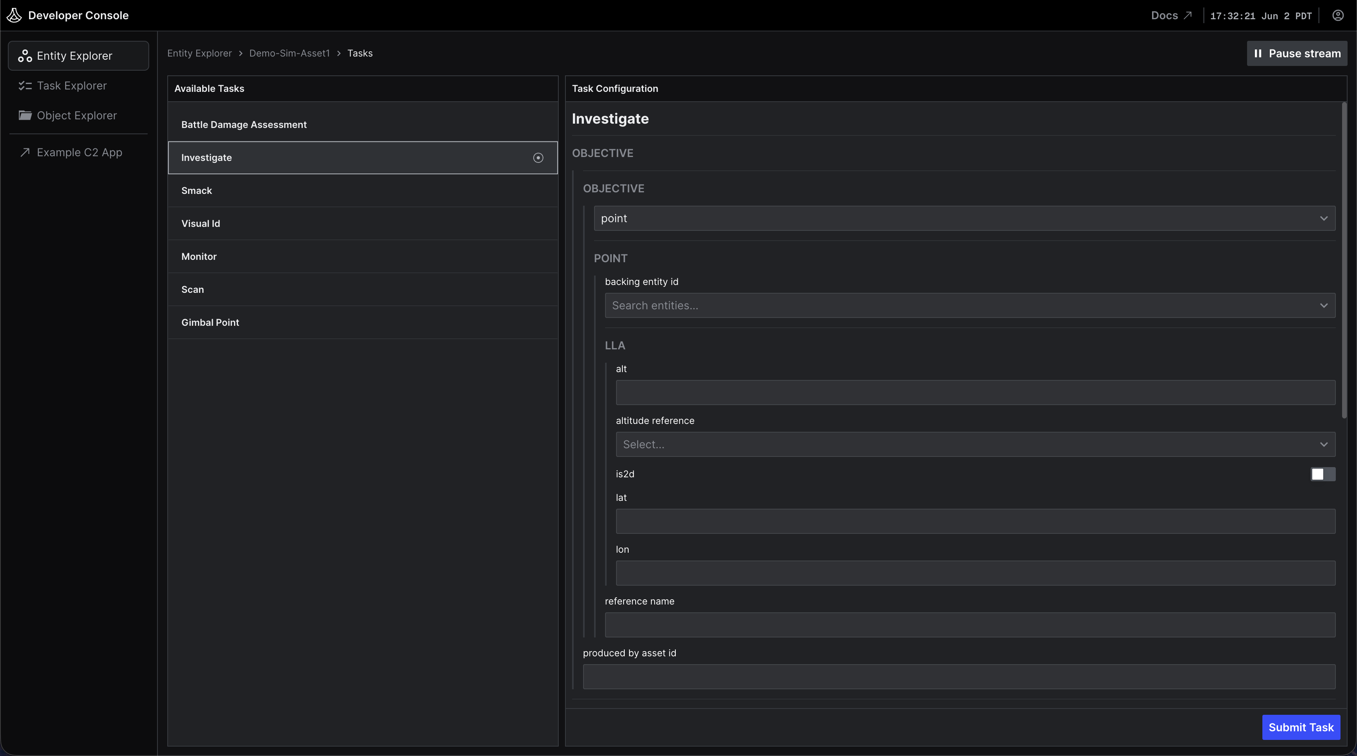
Task: Click the Example C2 App arrow icon
Action: pos(25,152)
